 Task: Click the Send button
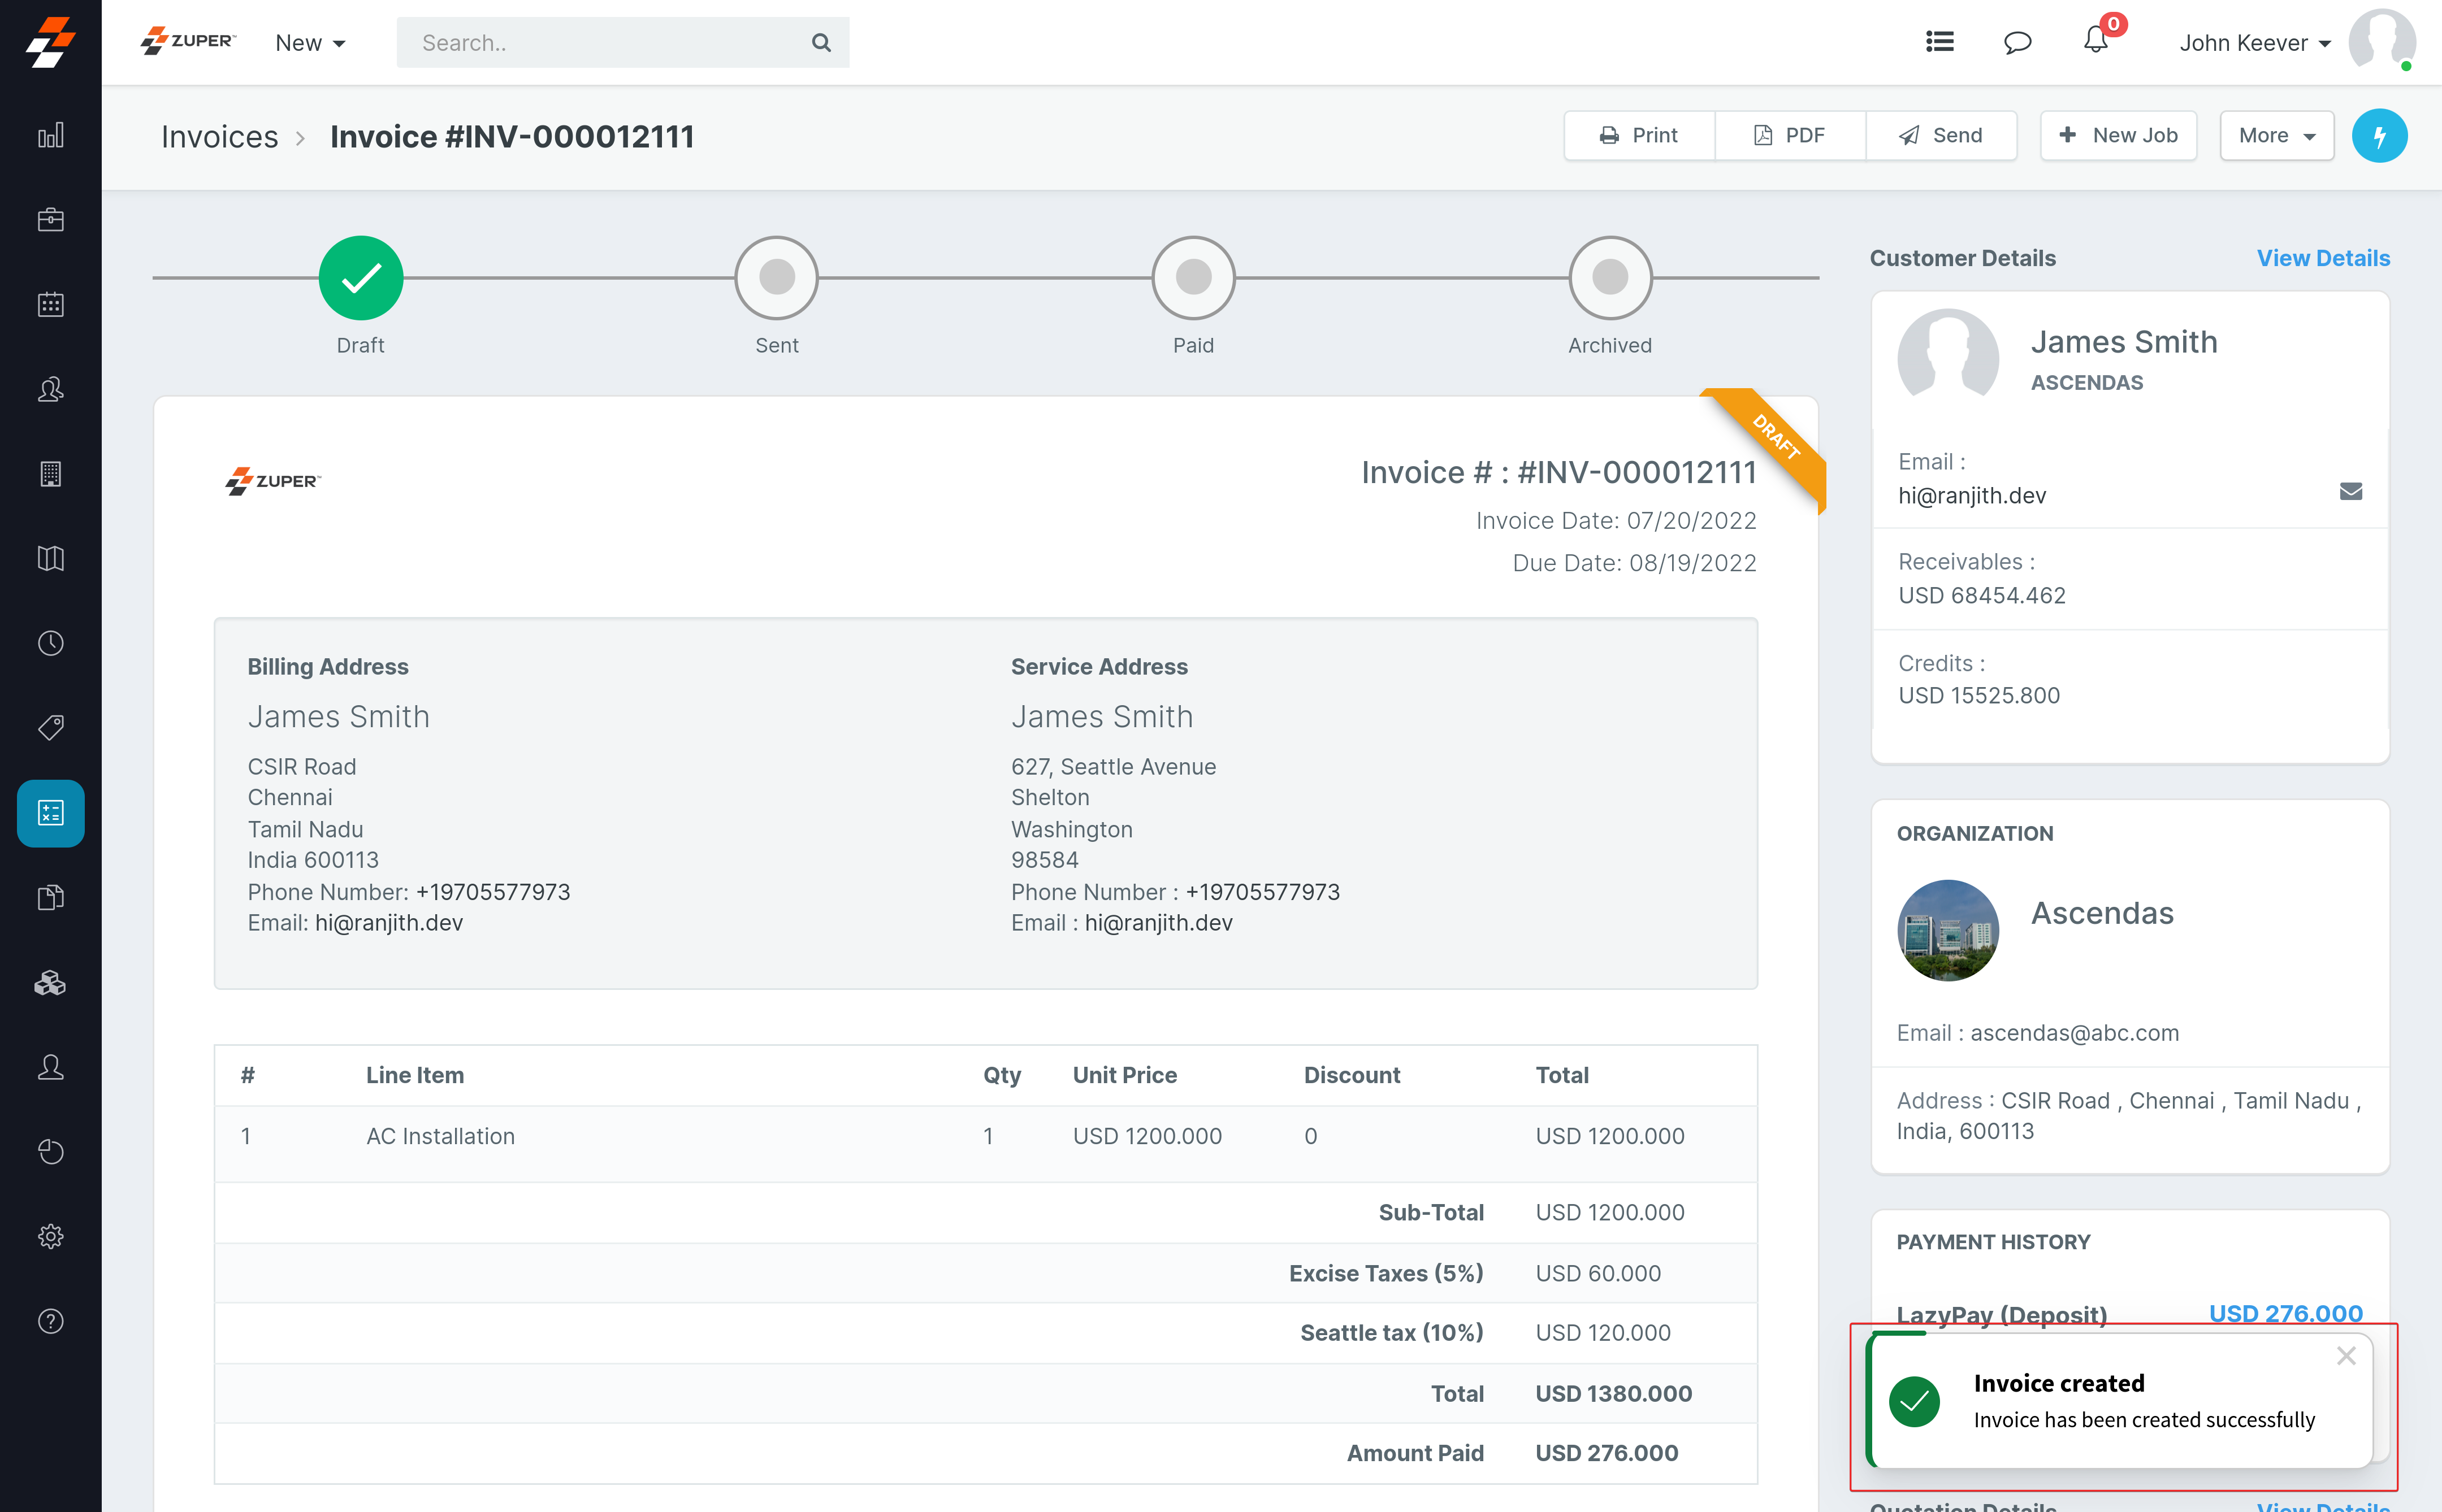coord(1940,135)
